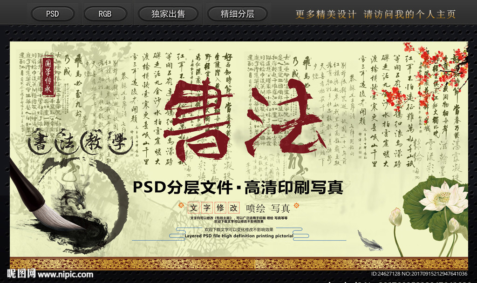Image resolution: width=477 pixels, height=283 pixels.
Task: Click the PSD pill button
Action: [52, 14]
